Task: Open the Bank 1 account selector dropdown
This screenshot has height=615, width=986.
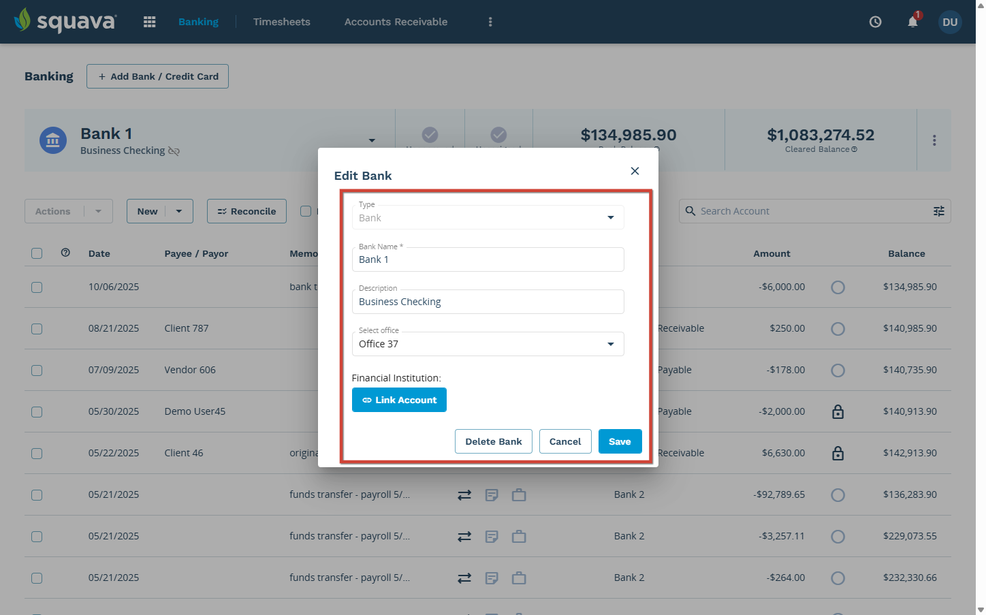Action: coord(372,140)
